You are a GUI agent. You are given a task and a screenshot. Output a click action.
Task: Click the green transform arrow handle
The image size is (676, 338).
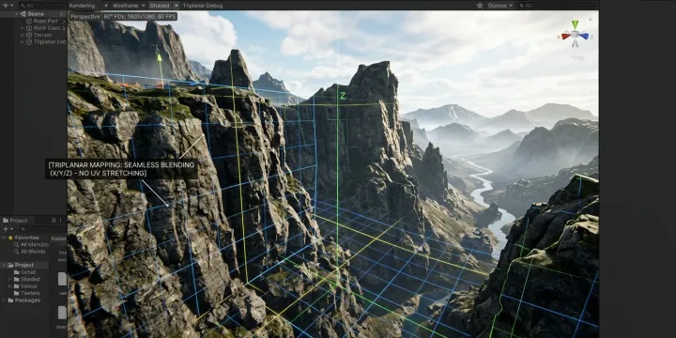[159, 57]
